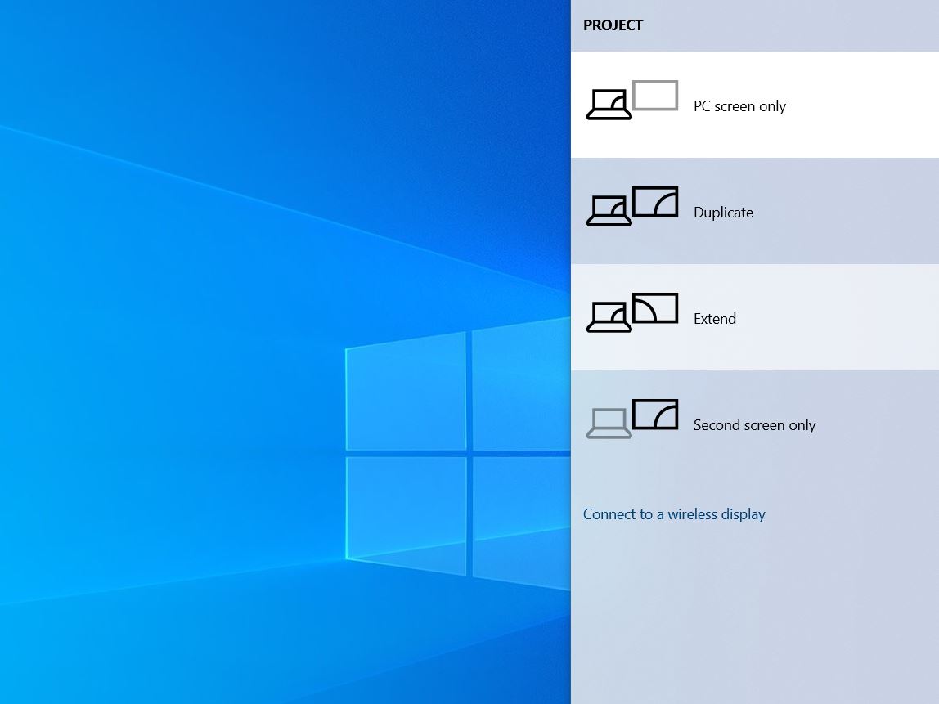This screenshot has width=939, height=704.
Task: Click the desktop wallpaper to dismiss the Project panel
Action: coord(286,352)
